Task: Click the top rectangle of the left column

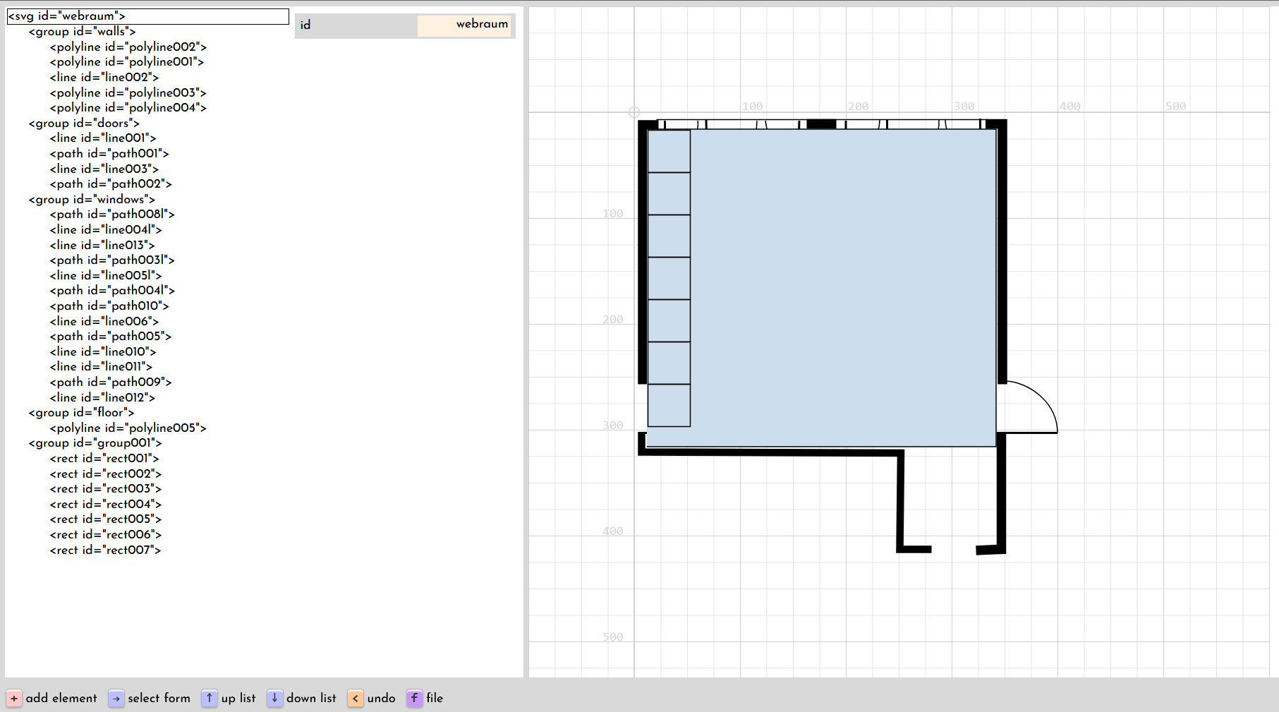Action: point(669,151)
